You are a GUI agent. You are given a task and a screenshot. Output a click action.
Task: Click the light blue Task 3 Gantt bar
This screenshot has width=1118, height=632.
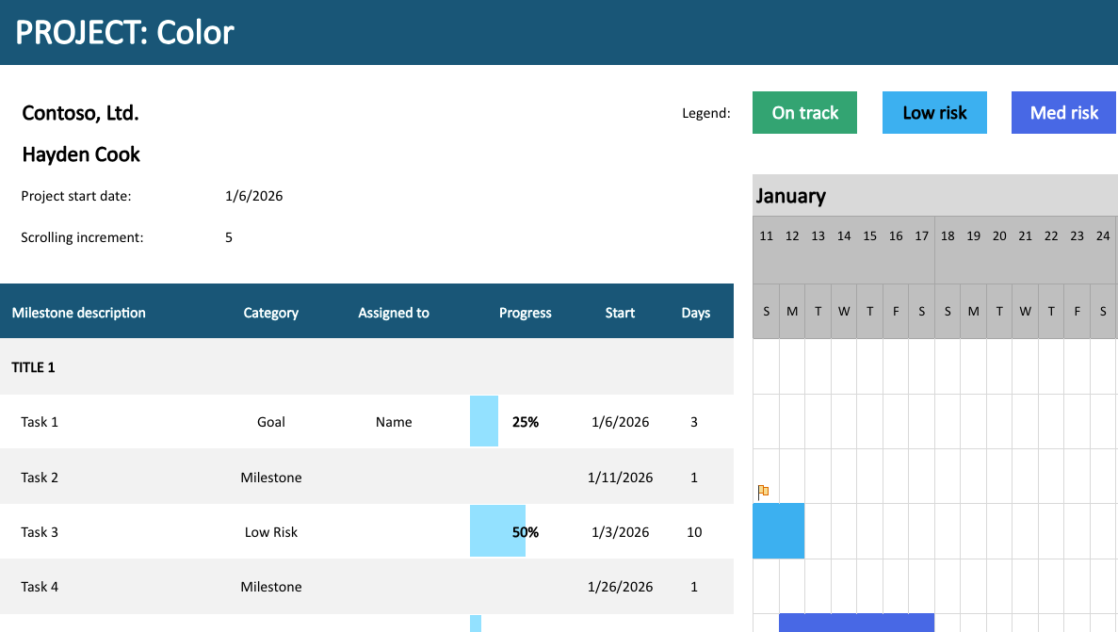tap(779, 530)
